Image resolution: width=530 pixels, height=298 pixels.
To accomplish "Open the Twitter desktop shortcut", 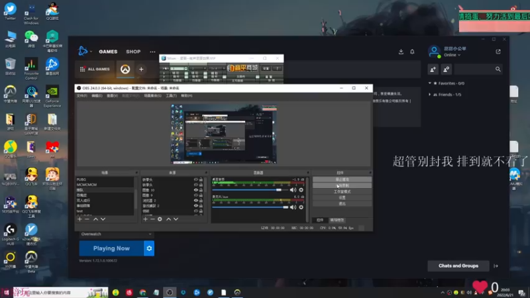I will pos(10,11).
